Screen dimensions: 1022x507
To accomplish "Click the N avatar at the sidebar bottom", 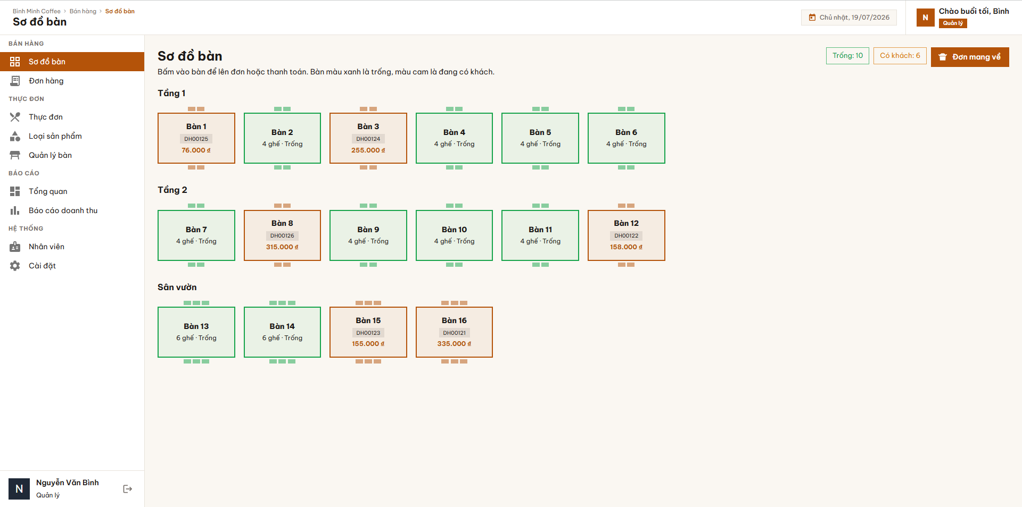I will [19, 489].
